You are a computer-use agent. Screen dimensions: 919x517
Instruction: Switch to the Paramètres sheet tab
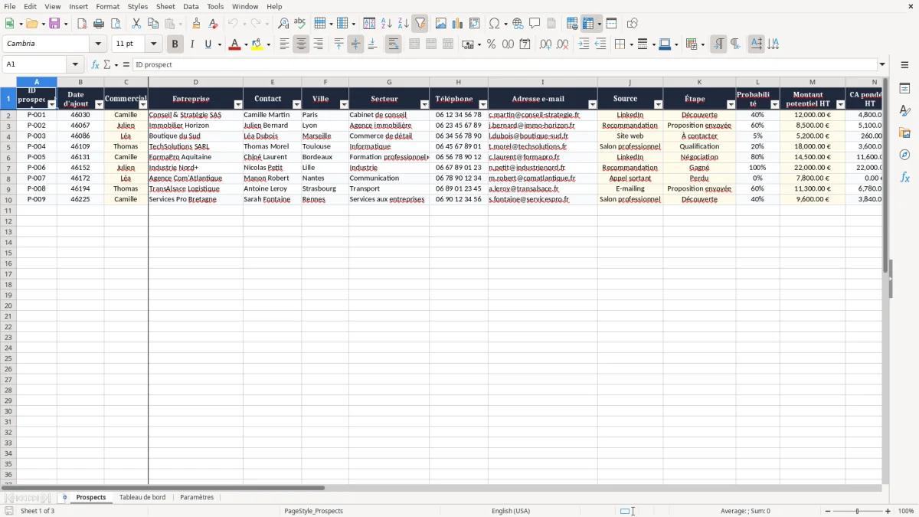tap(197, 497)
